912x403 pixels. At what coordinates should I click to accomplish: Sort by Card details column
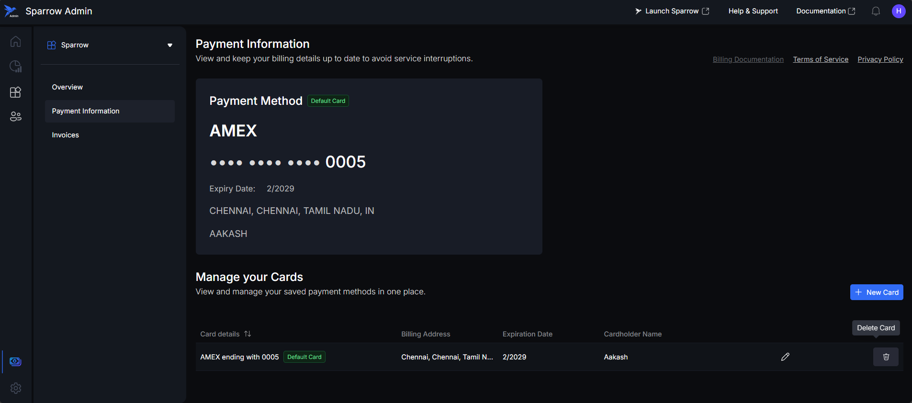coord(247,334)
